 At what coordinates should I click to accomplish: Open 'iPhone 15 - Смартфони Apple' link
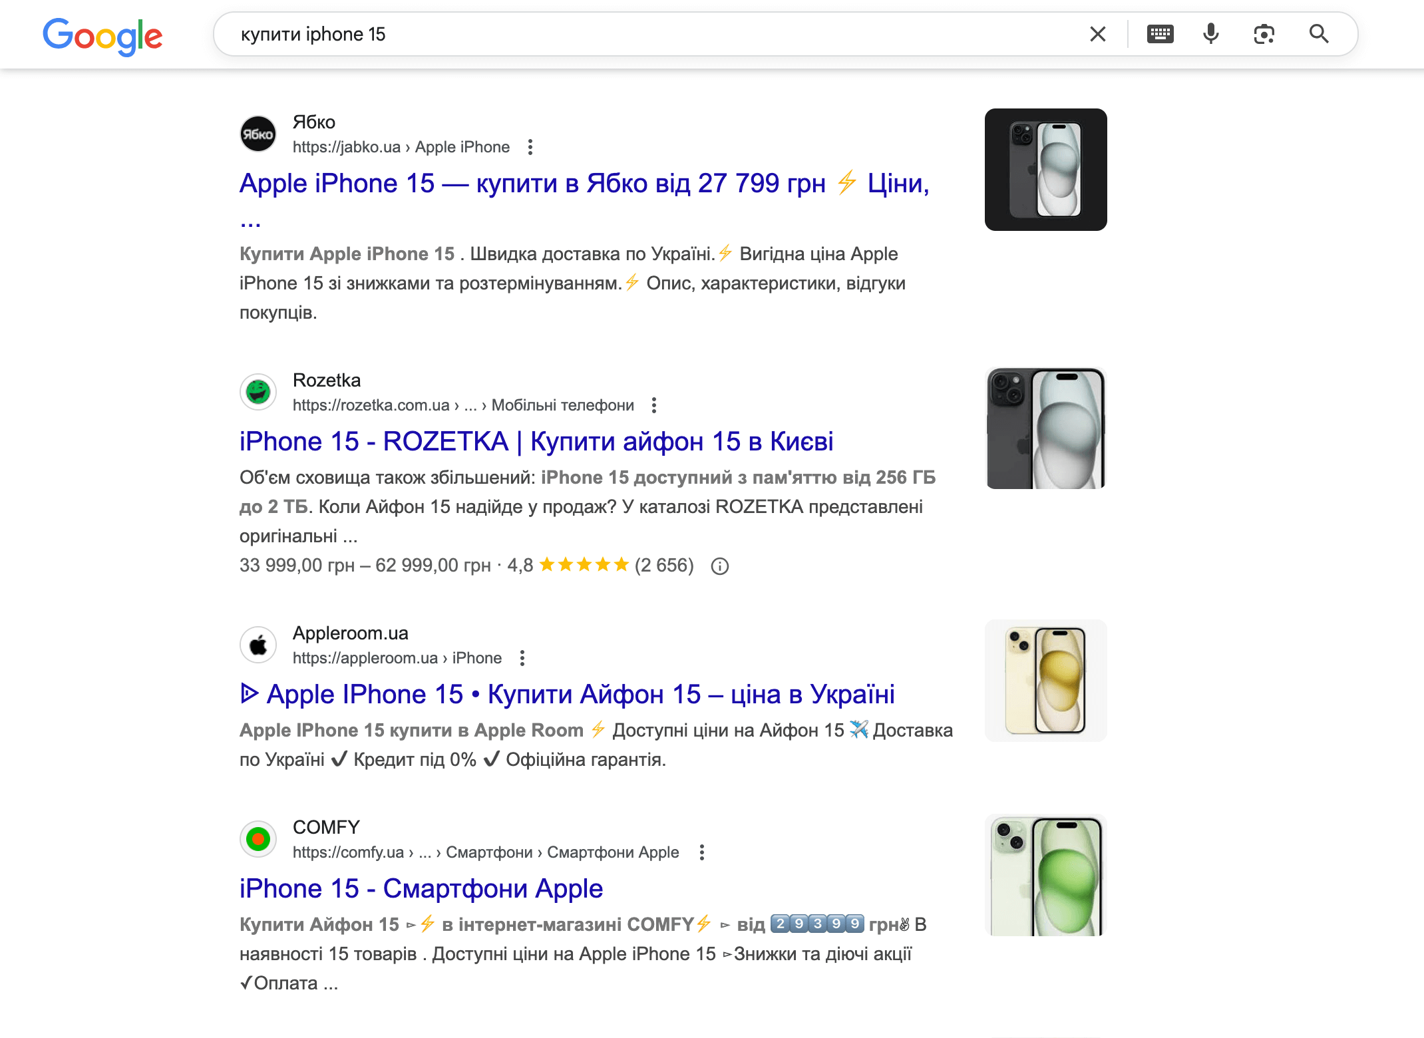(x=421, y=889)
